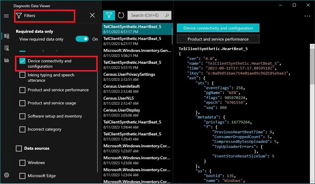Open the hamburger navigation menu

coord(6,16)
